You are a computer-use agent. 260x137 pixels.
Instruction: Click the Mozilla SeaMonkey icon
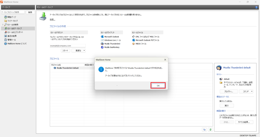[102, 47]
